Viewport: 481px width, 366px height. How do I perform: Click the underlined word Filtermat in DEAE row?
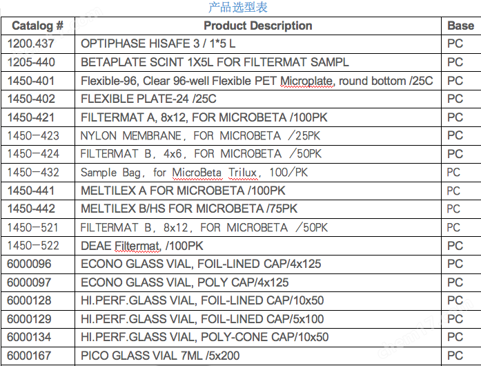pyautogui.click(x=137, y=246)
